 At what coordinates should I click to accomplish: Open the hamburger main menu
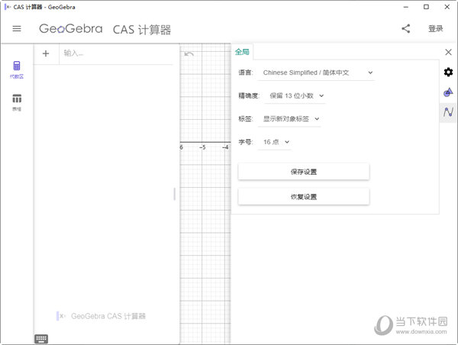pyautogui.click(x=17, y=29)
